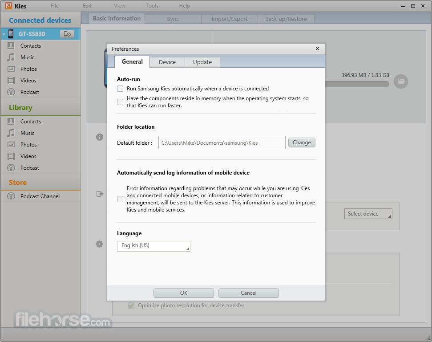Minimize the Kies window
Viewport: 432px width, 342px height.
(x=403, y=6)
